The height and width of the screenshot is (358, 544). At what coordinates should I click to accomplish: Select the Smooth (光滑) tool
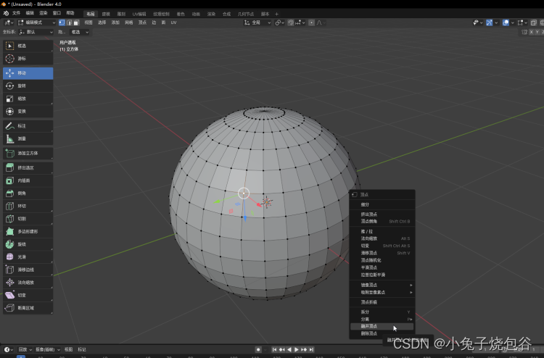[28, 257]
